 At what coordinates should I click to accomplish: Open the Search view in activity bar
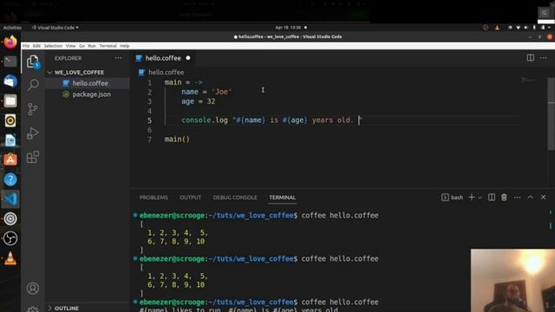(x=33, y=85)
